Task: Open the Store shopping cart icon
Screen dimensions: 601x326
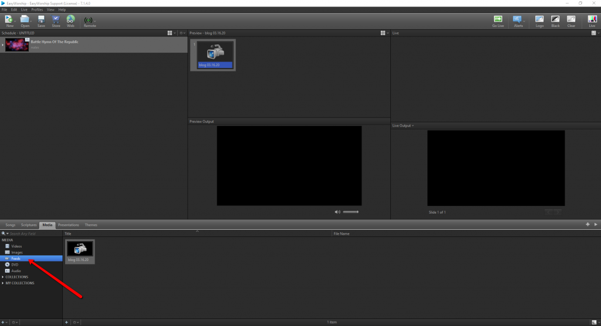Action: (56, 19)
